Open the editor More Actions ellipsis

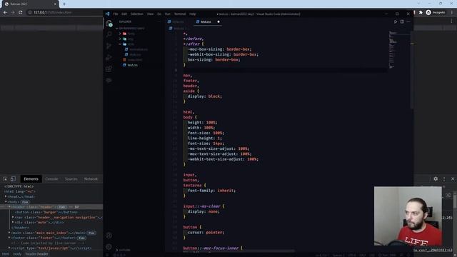click(408, 21)
